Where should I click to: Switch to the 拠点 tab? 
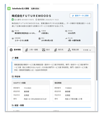coord(46,50)
